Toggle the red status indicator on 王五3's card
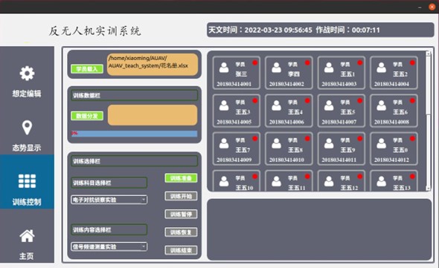The width and height of the screenshot is (439, 268). point(254,101)
